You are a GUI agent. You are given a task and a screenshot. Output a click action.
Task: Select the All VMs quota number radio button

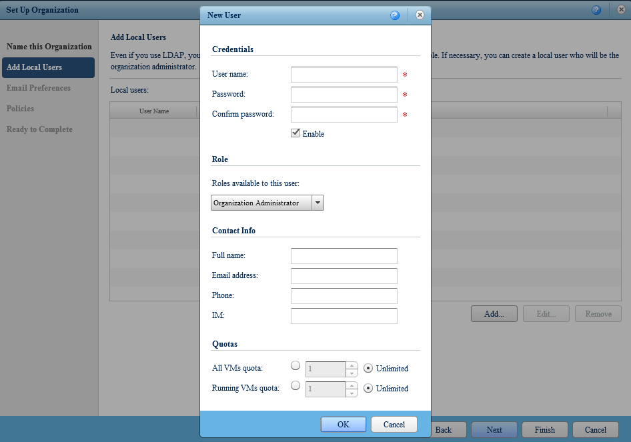point(295,365)
